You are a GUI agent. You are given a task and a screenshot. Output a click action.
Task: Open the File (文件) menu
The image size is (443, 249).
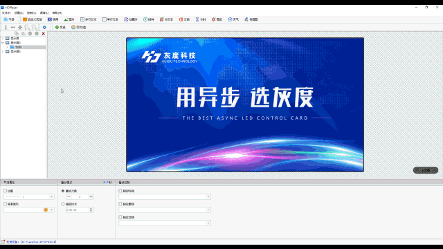click(x=6, y=12)
